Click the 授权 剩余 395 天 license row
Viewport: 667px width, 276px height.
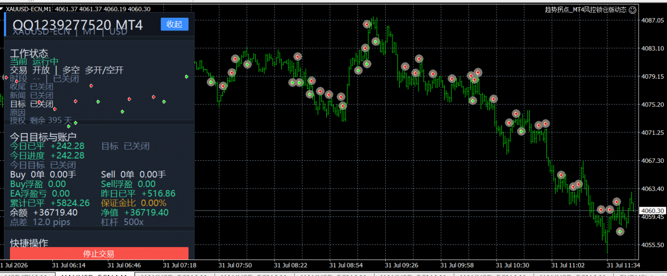pyautogui.click(x=41, y=120)
